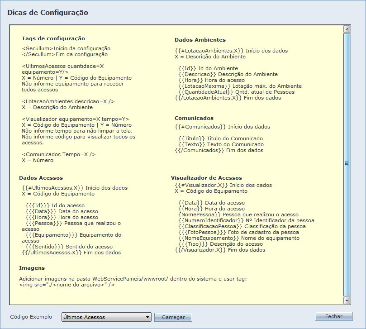The width and height of the screenshot is (366, 329).
Task: Click the 'Comunicados' section heading
Action: point(194,118)
